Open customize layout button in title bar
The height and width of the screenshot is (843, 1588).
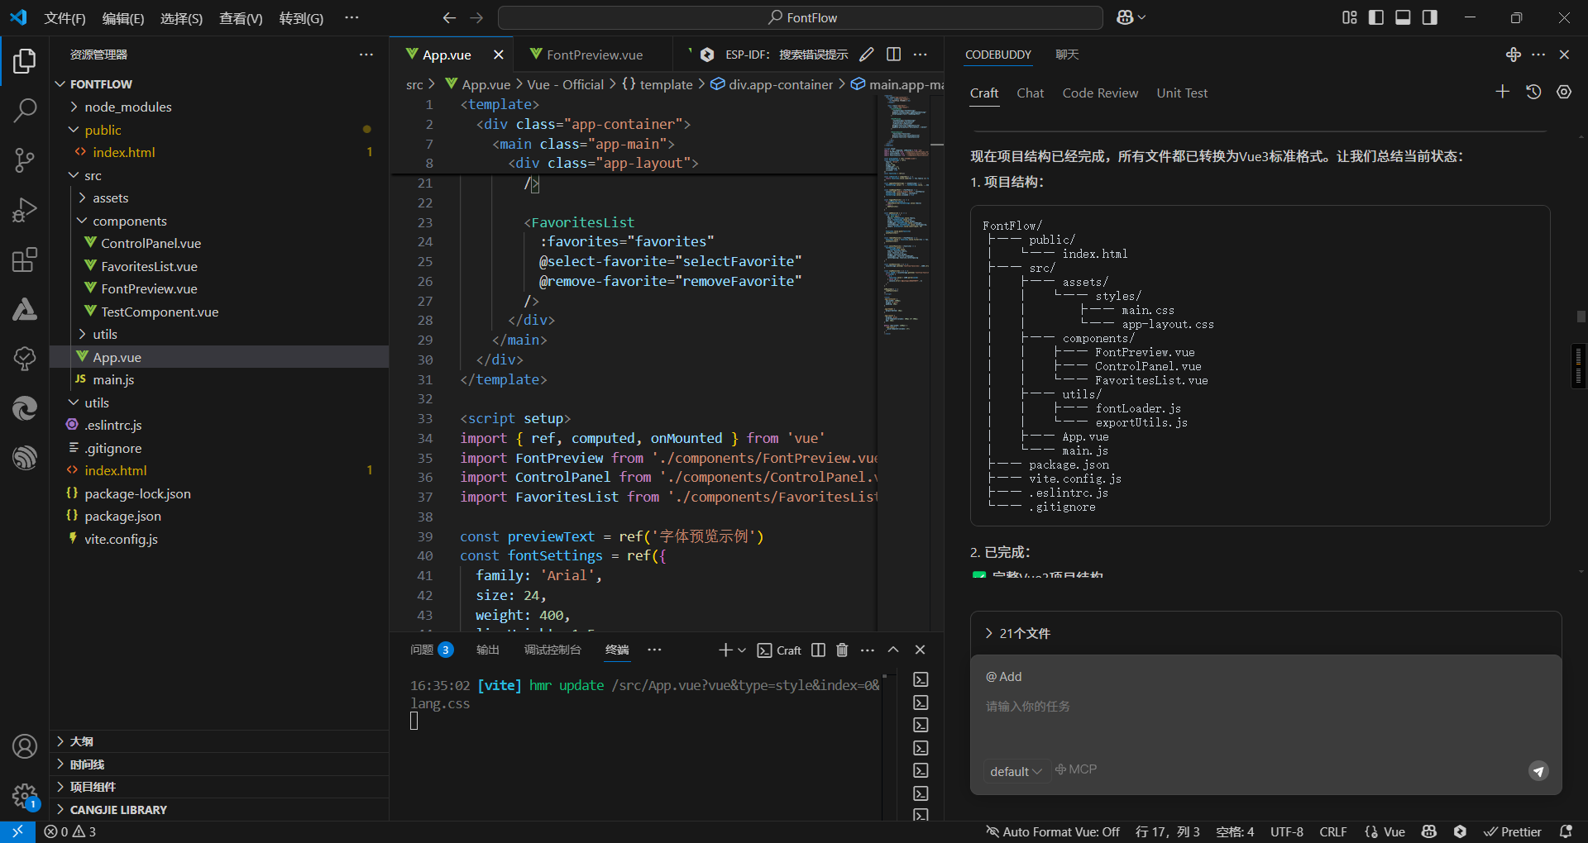click(1350, 17)
